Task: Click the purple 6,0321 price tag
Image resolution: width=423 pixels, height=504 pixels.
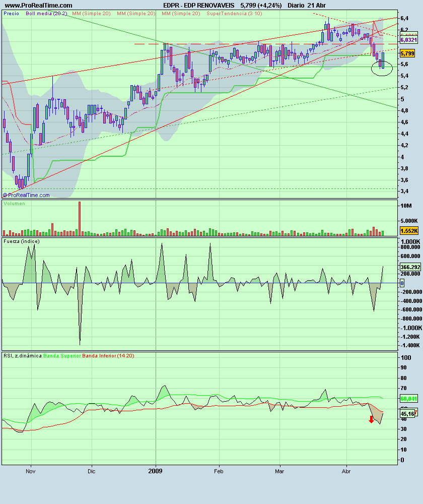Action: (408, 40)
